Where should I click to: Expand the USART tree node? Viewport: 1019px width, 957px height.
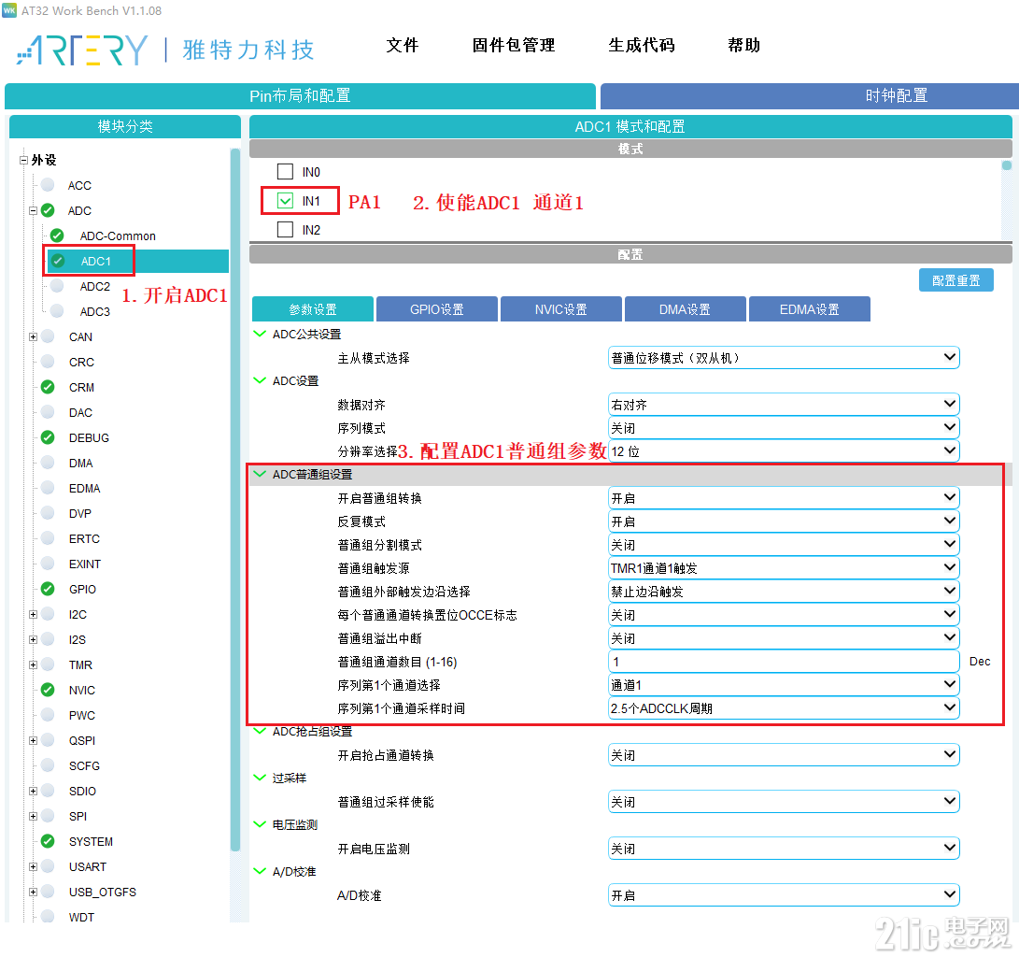(33, 866)
